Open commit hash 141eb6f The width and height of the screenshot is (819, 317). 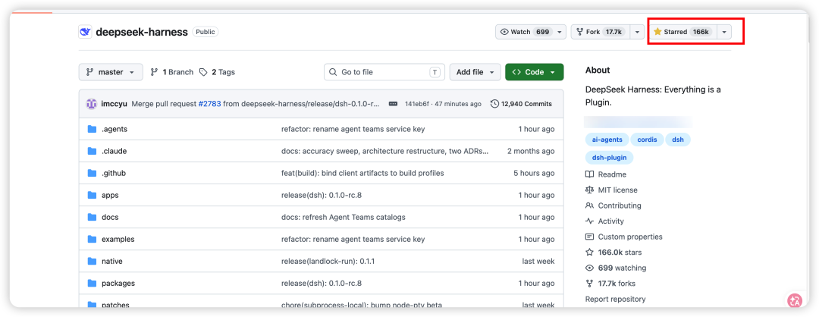coord(416,104)
